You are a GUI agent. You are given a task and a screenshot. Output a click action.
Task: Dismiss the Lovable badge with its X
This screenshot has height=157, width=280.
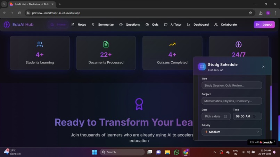(x=274, y=141)
